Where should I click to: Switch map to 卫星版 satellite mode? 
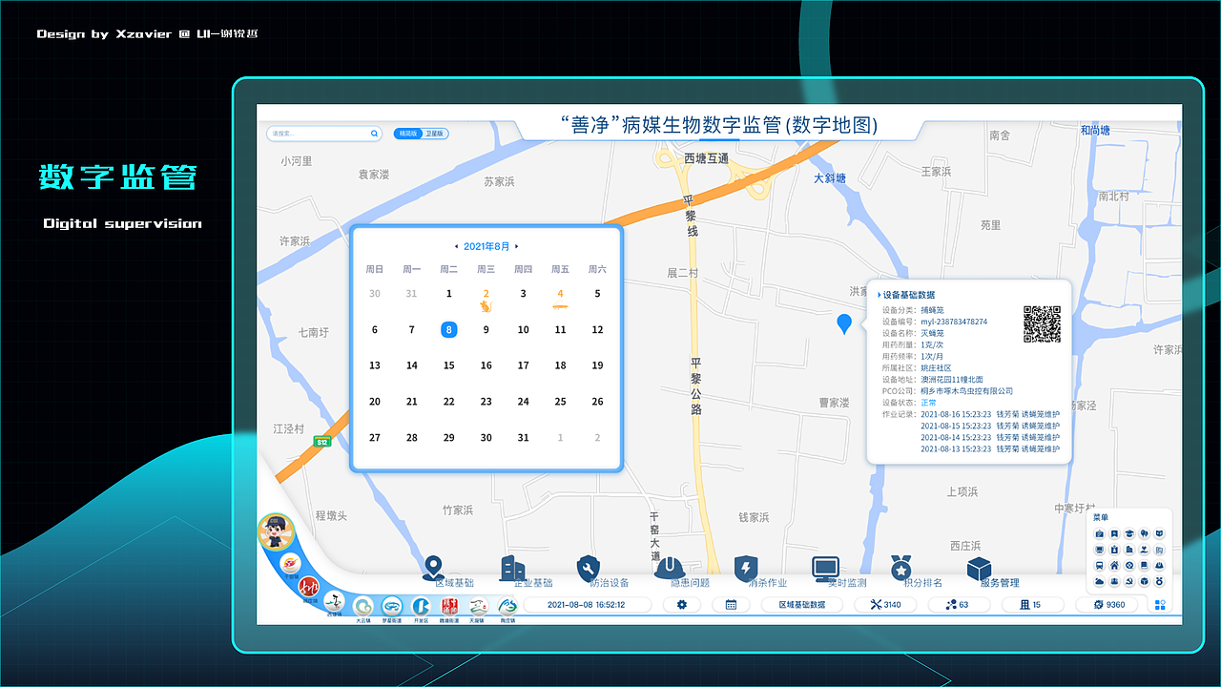click(434, 134)
